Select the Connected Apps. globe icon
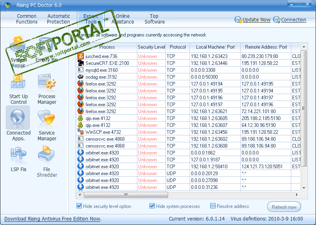The image size is (316, 225). (18, 117)
